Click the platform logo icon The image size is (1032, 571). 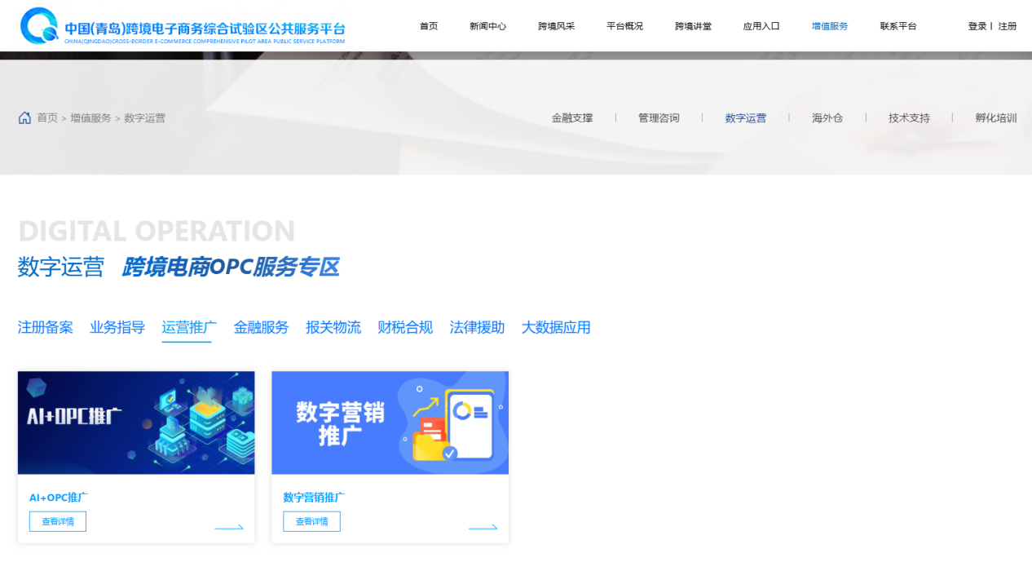[37, 25]
